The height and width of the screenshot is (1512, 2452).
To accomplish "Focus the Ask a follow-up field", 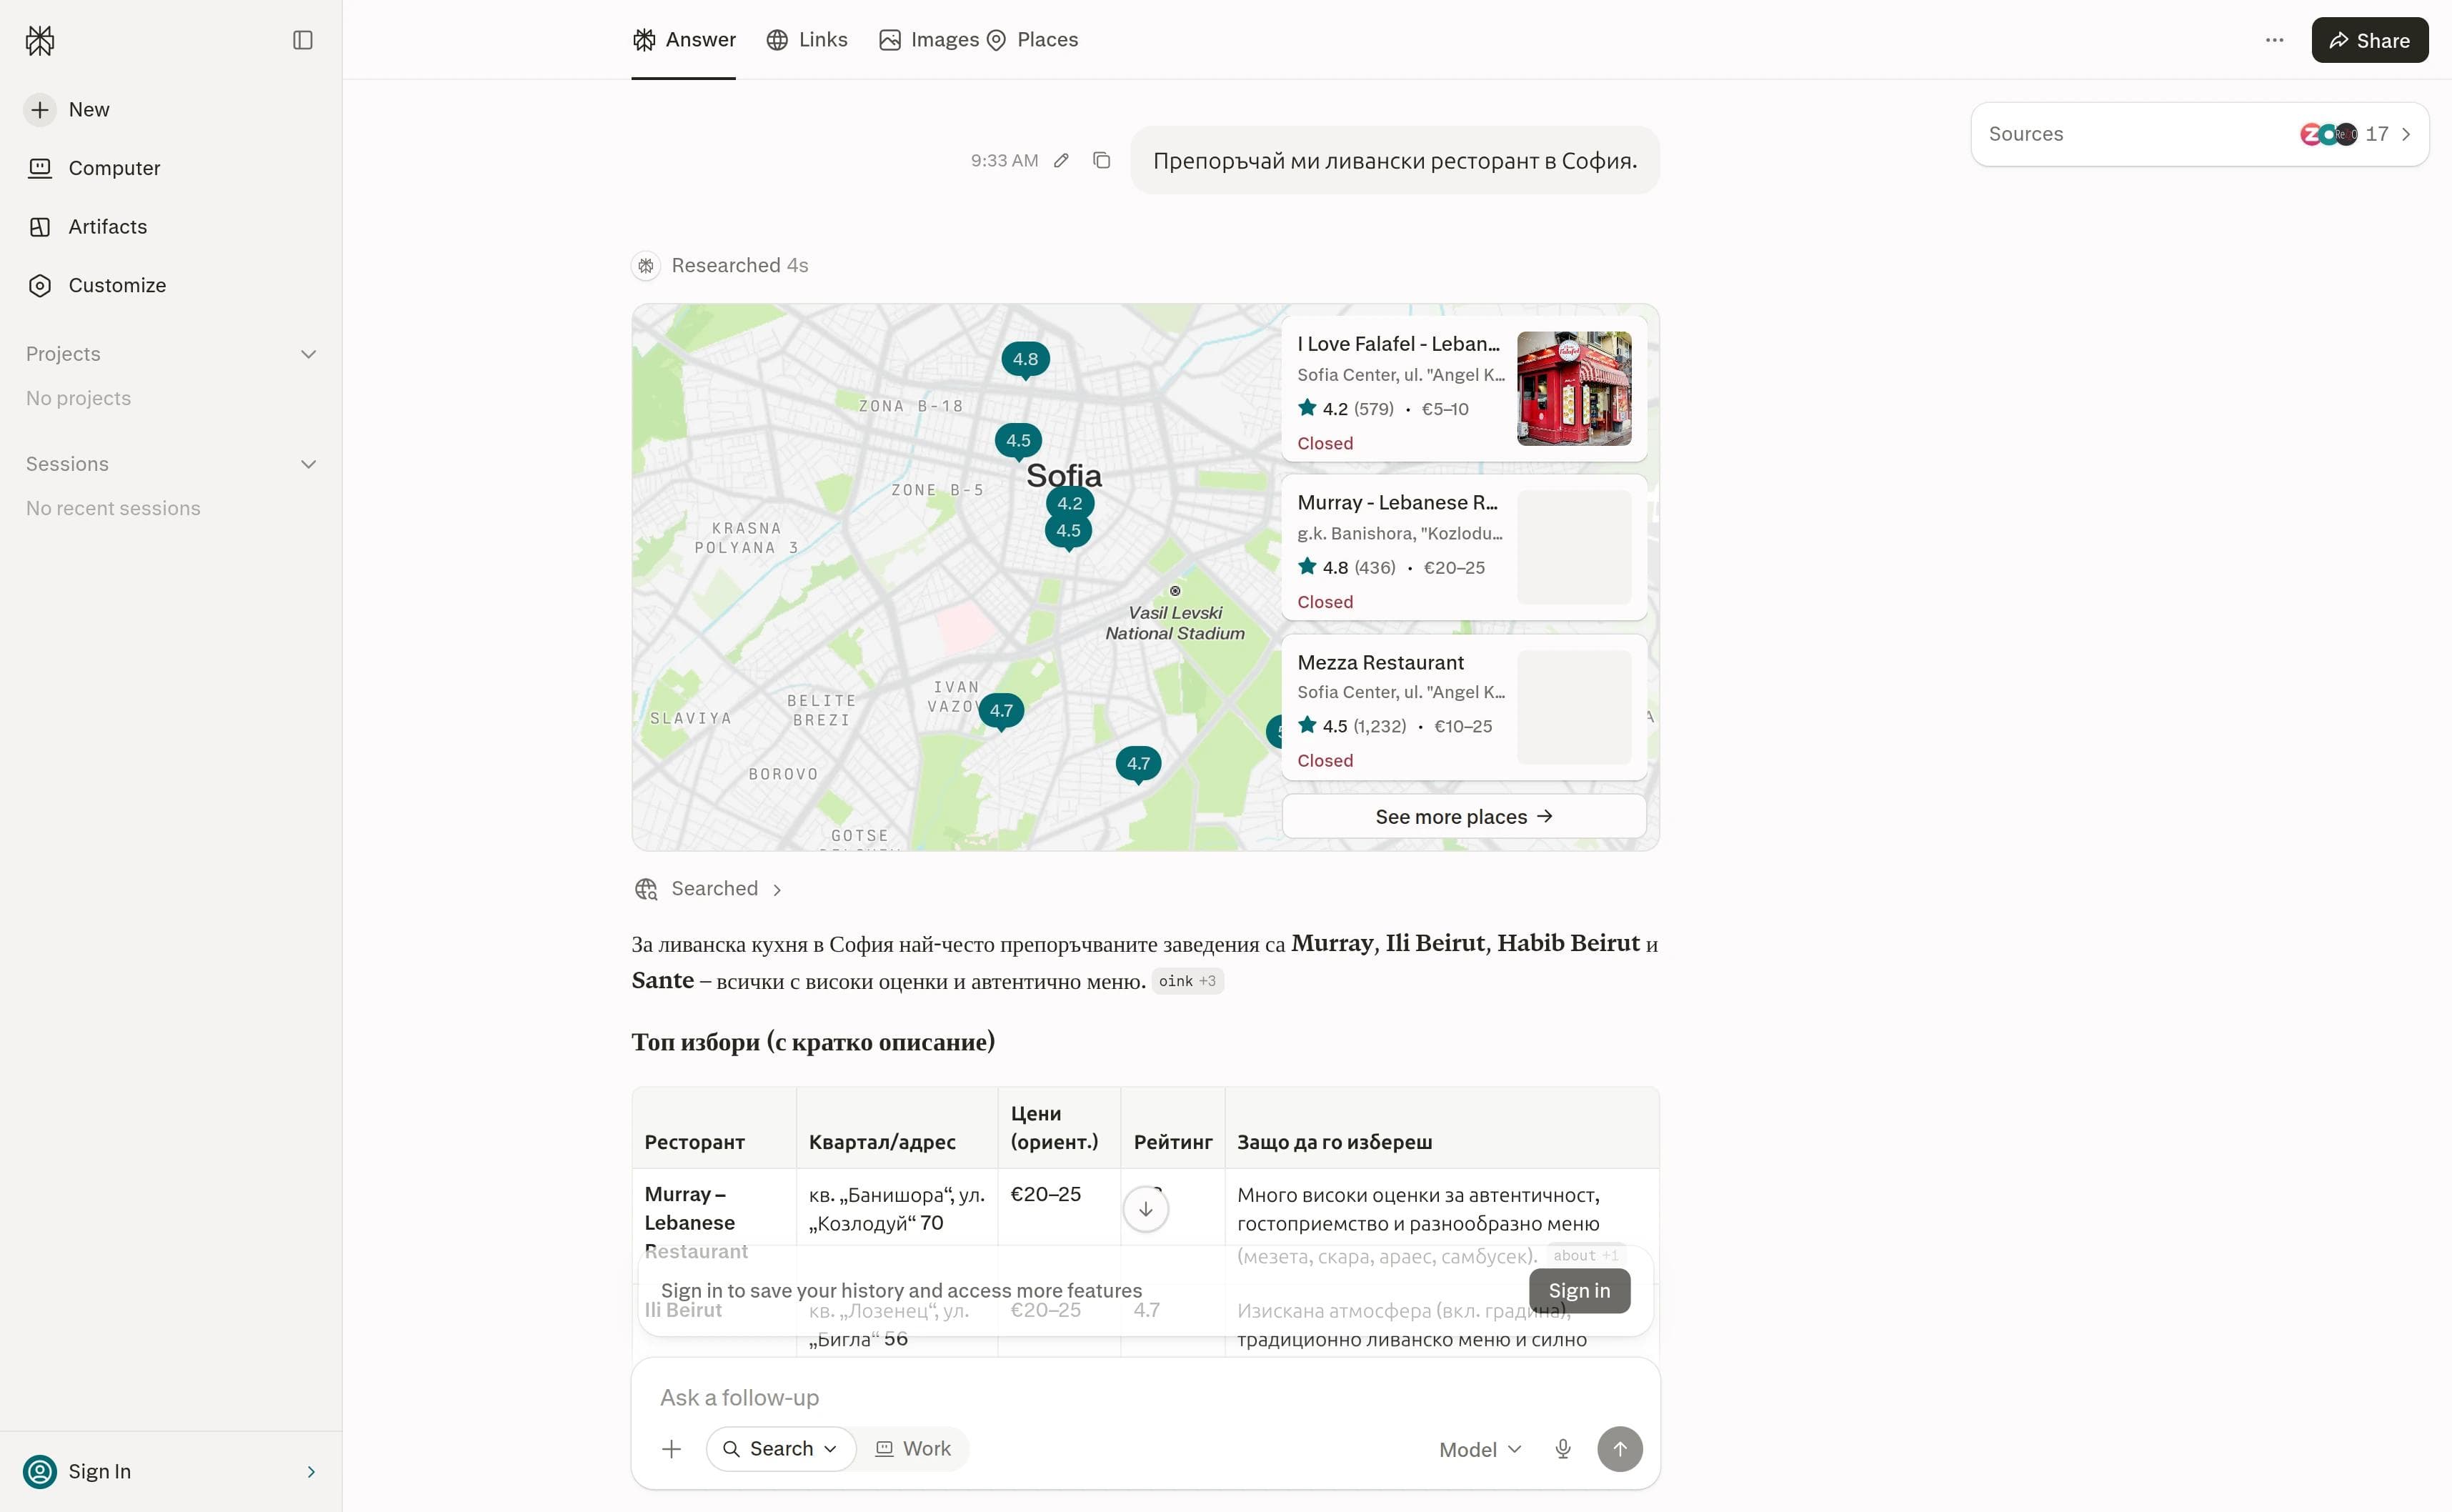I will 1145,1398.
